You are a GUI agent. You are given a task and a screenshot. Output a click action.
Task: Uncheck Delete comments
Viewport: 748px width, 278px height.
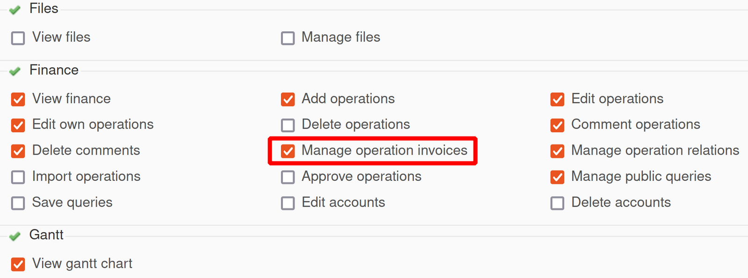coord(17,151)
